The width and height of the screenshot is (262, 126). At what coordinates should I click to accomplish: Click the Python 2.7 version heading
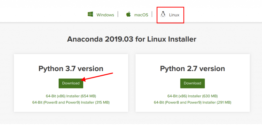pyautogui.click(x=192, y=68)
